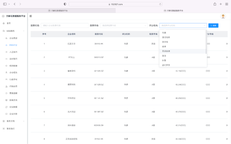
Task: Choose 盟浪 from the agency list
Action: point(183,56)
